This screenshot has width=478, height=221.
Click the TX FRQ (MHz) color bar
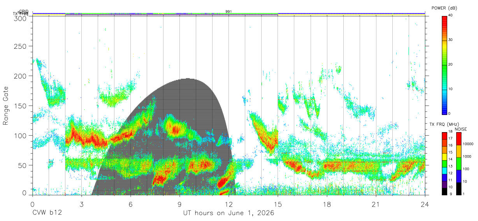[445, 163]
